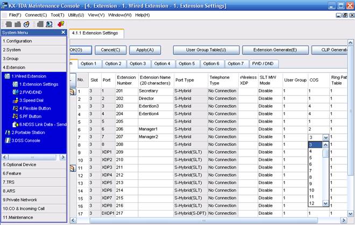Image resolution: width=355 pixels, height=225 pixels.
Task: Open the Utility(U) menu
Action: [76, 15]
